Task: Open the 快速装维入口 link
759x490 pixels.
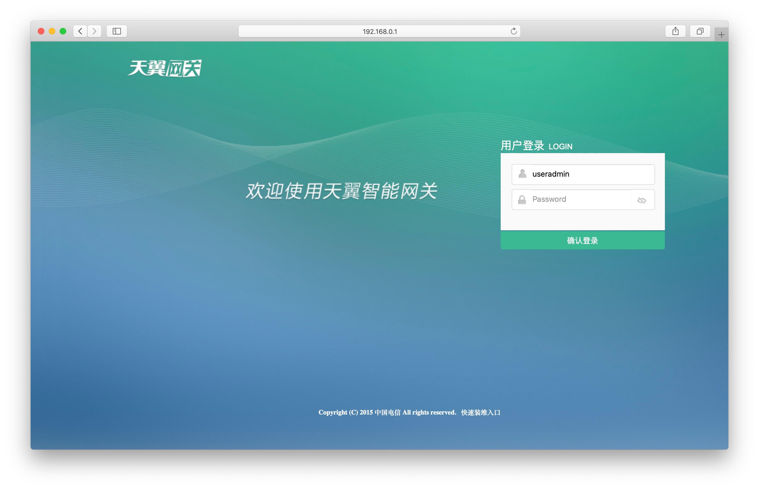Action: coord(480,412)
